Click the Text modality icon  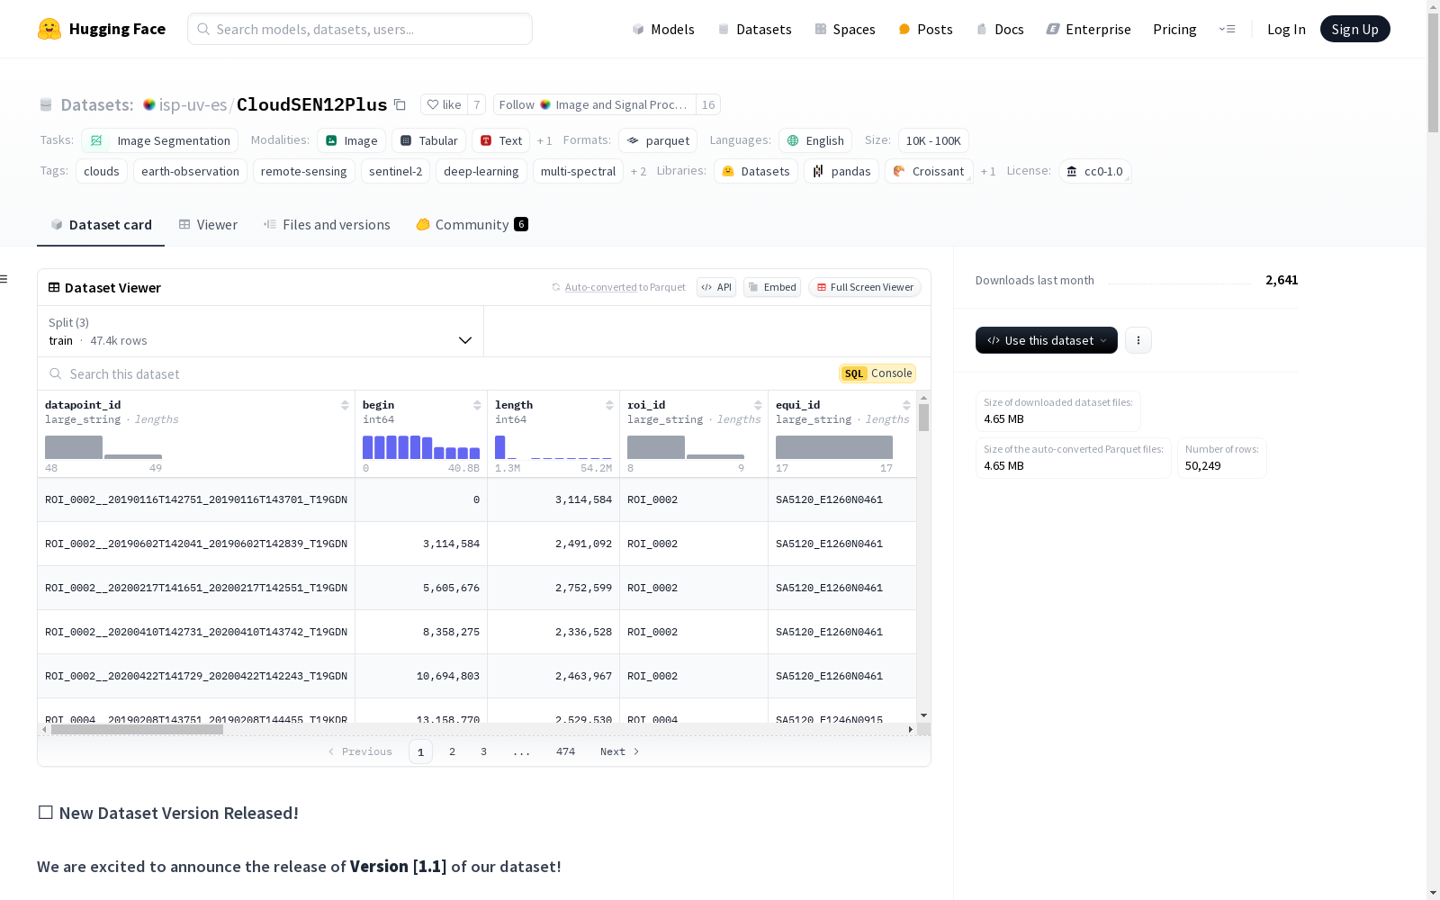pyautogui.click(x=486, y=140)
